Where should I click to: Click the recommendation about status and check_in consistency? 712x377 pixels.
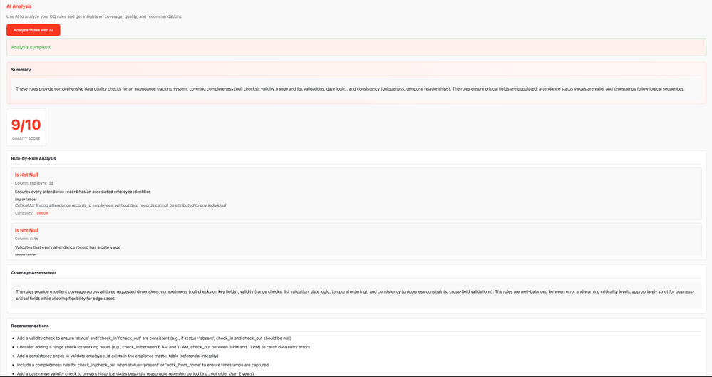pyautogui.click(x=154, y=339)
